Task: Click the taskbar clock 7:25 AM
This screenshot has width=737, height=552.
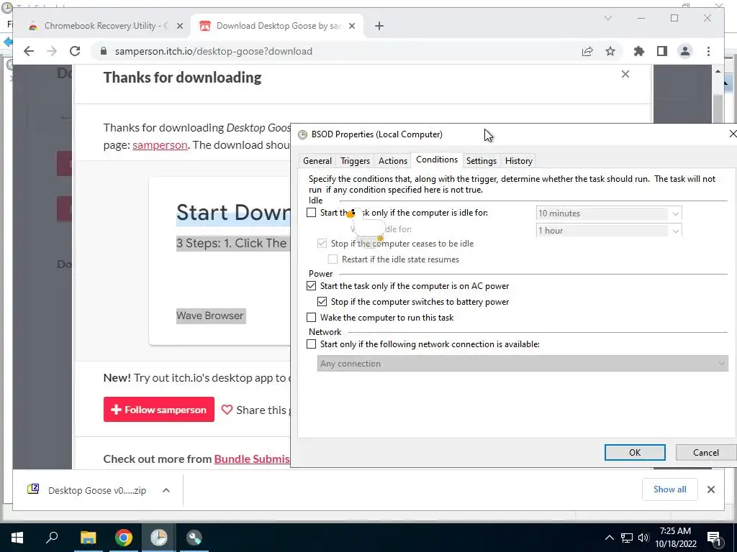Action: pos(675,531)
